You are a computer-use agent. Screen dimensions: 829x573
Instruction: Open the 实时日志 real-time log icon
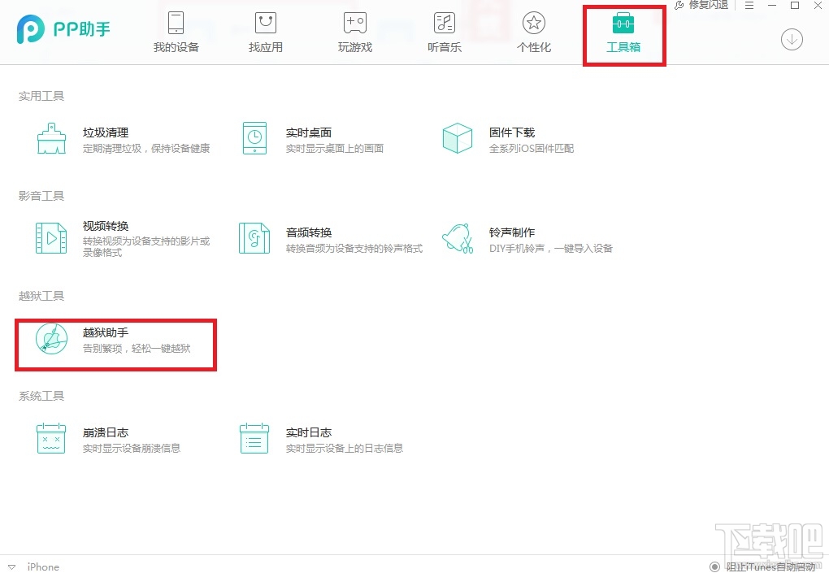pyautogui.click(x=254, y=439)
